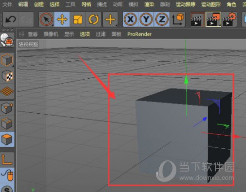The width and height of the screenshot is (246, 192).
Task: Click the viewport menu grip dots icon
Action: pyautogui.click(x=21, y=34)
